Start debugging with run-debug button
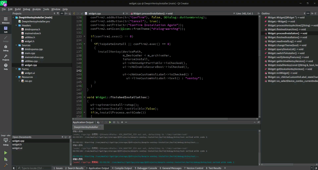This screenshot has width=318, height=170. tap(6, 159)
